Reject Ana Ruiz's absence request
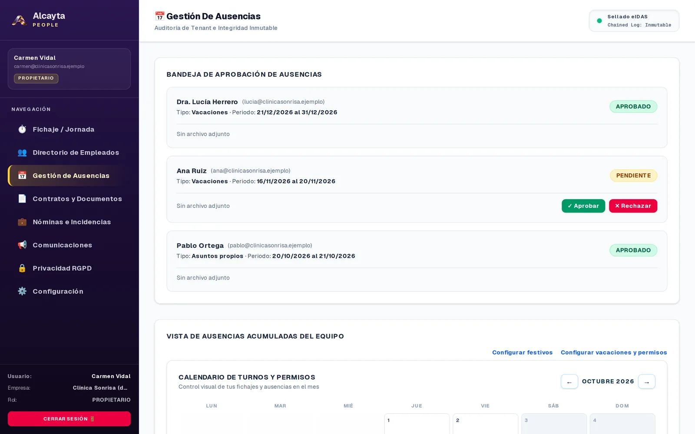 click(x=633, y=206)
